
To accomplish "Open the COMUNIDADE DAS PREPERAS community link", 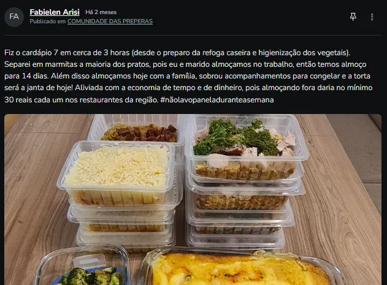I will click(x=110, y=21).
